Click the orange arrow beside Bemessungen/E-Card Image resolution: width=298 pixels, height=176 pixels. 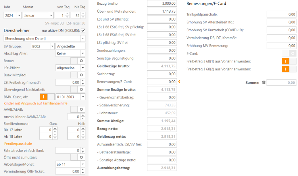point(179,81)
